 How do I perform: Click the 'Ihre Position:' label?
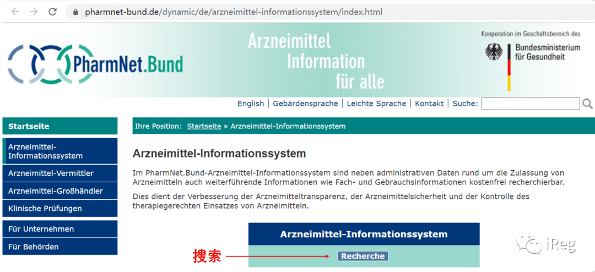click(158, 126)
